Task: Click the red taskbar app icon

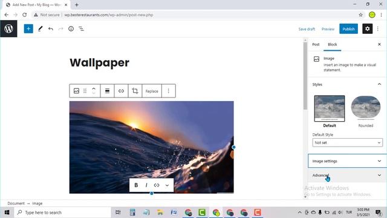Action: (258, 213)
